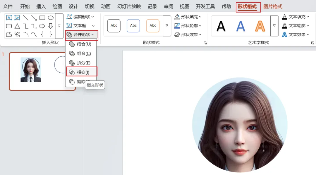Switch to the 形状格式 tab
Screen dimensions: 316x175
point(247,7)
